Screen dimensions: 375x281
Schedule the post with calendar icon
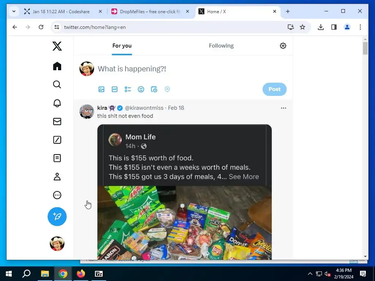pos(154,89)
